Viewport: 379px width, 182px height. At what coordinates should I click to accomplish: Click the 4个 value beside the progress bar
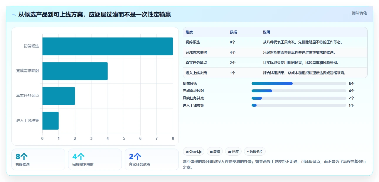tap(351, 91)
